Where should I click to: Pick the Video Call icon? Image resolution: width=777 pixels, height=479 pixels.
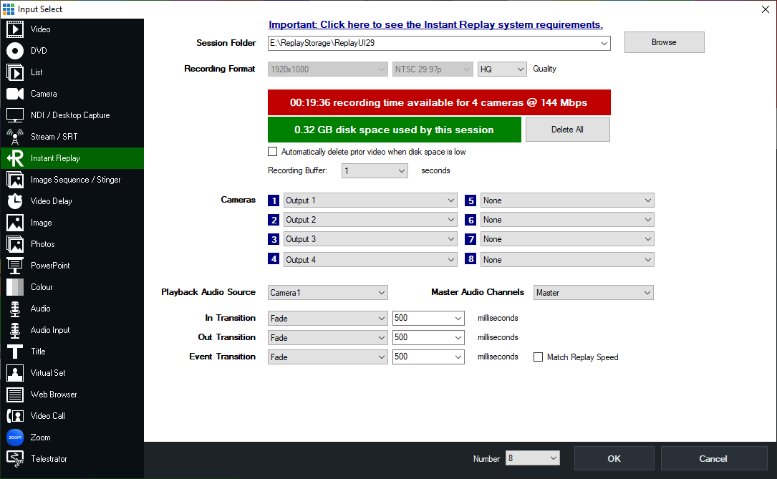click(x=15, y=416)
